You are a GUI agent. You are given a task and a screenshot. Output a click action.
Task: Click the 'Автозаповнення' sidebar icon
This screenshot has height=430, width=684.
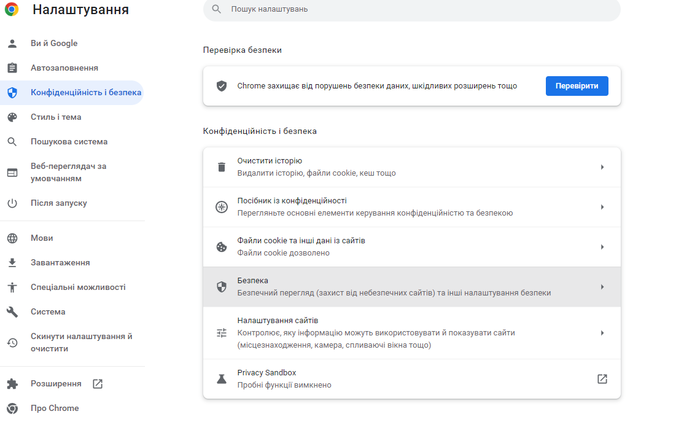[14, 68]
